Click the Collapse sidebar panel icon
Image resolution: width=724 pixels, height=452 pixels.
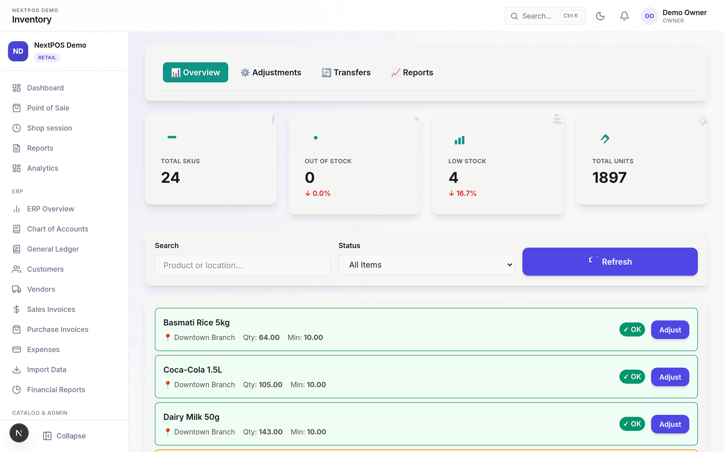click(x=47, y=436)
